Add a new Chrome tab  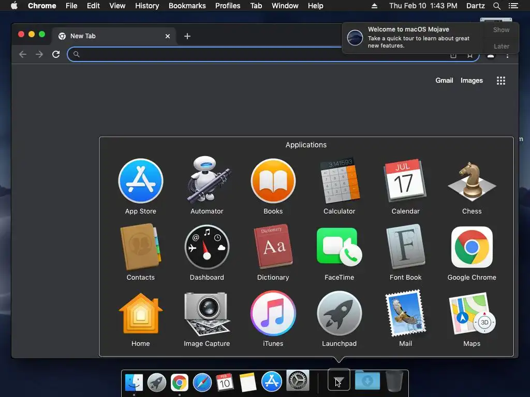tap(187, 36)
